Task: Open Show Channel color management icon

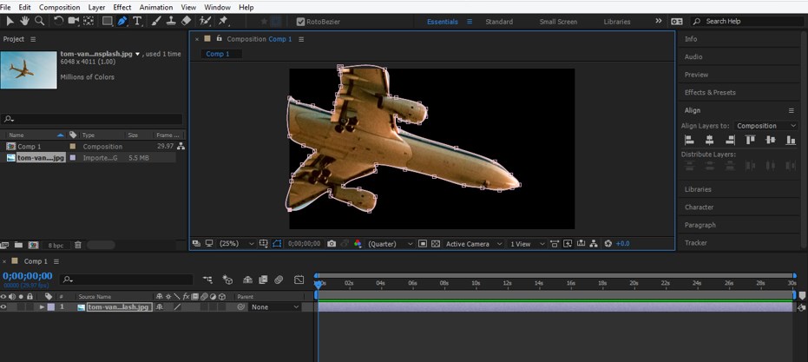Action: click(x=358, y=244)
